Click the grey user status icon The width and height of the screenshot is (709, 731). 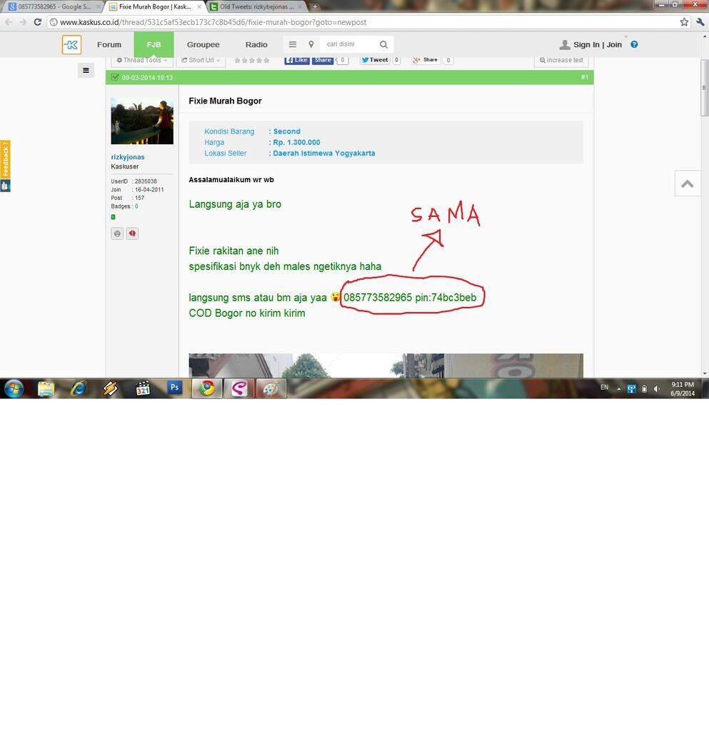pos(118,233)
